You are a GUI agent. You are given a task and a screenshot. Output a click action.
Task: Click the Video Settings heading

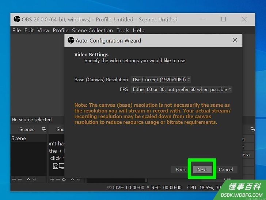pos(91,55)
